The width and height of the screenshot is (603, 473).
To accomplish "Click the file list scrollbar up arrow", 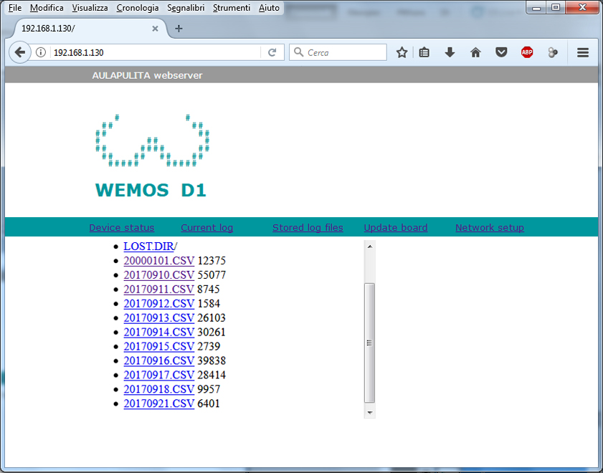I will [x=369, y=247].
